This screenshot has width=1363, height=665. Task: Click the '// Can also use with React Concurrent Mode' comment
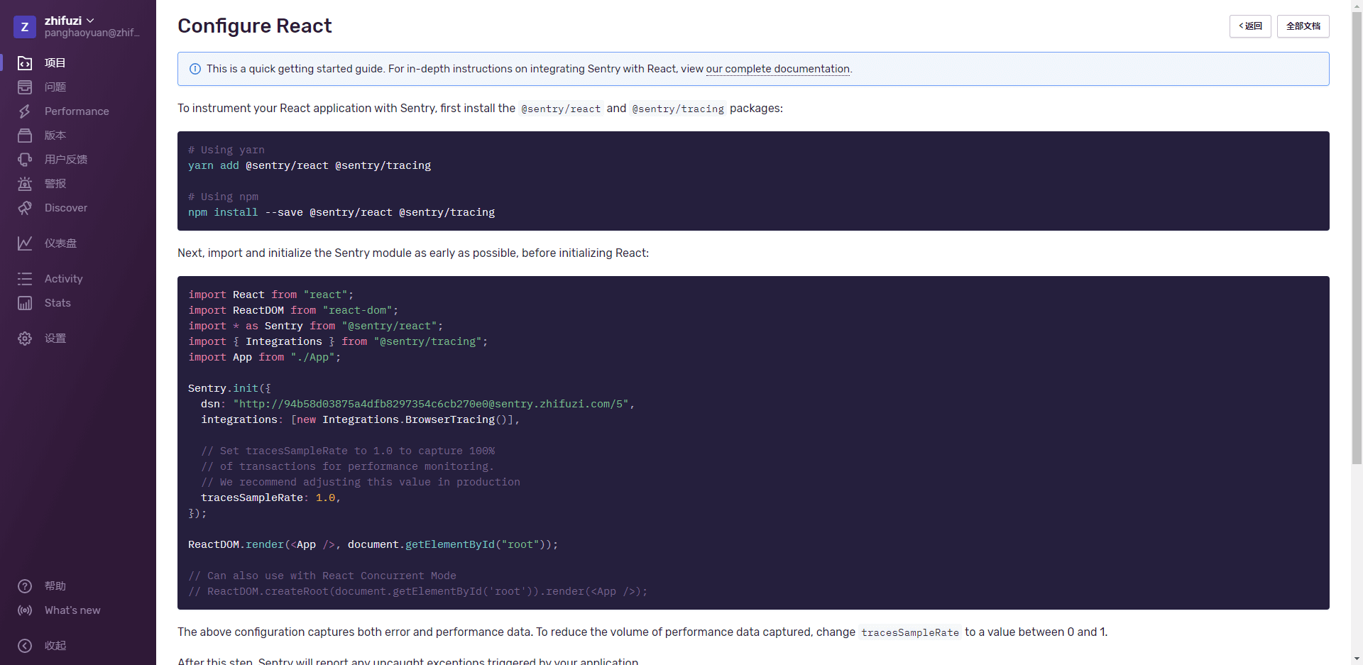(322, 576)
